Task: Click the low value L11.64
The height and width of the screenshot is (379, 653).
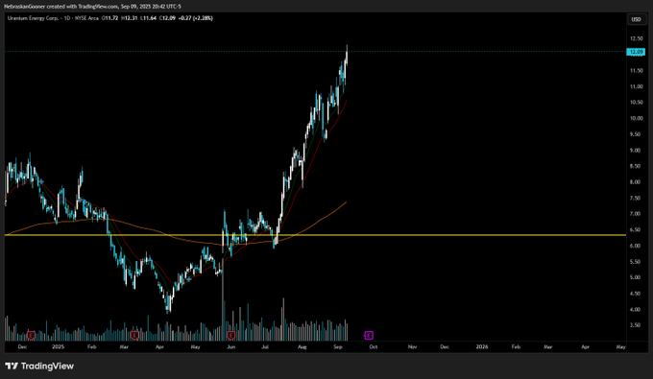Action: (x=148, y=18)
